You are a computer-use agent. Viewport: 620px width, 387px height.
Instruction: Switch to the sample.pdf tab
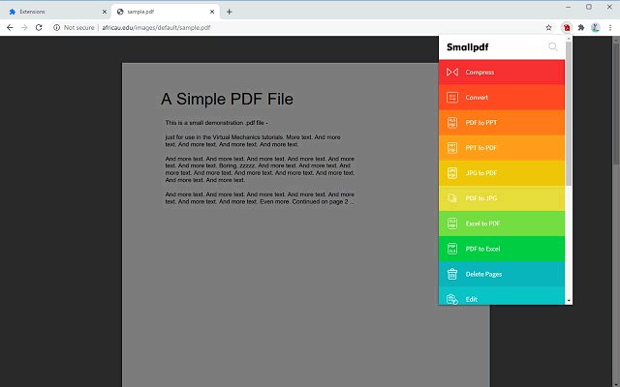[x=166, y=12]
